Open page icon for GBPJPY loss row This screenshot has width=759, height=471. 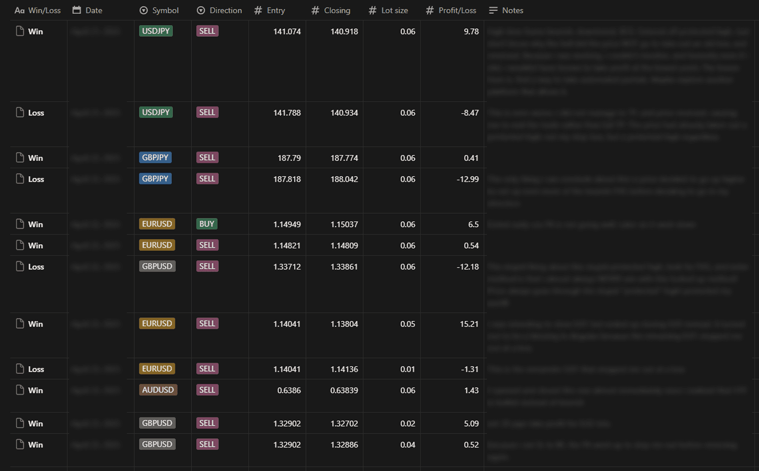tap(20, 179)
